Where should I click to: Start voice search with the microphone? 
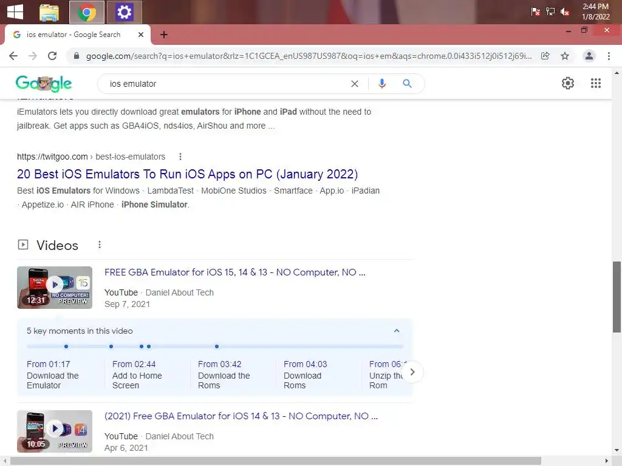pos(381,84)
